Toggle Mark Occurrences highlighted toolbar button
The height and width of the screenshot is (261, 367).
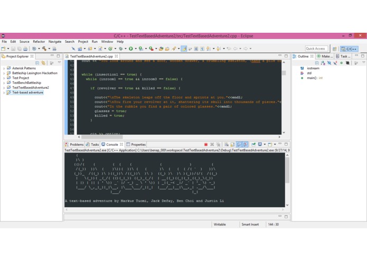184,49
